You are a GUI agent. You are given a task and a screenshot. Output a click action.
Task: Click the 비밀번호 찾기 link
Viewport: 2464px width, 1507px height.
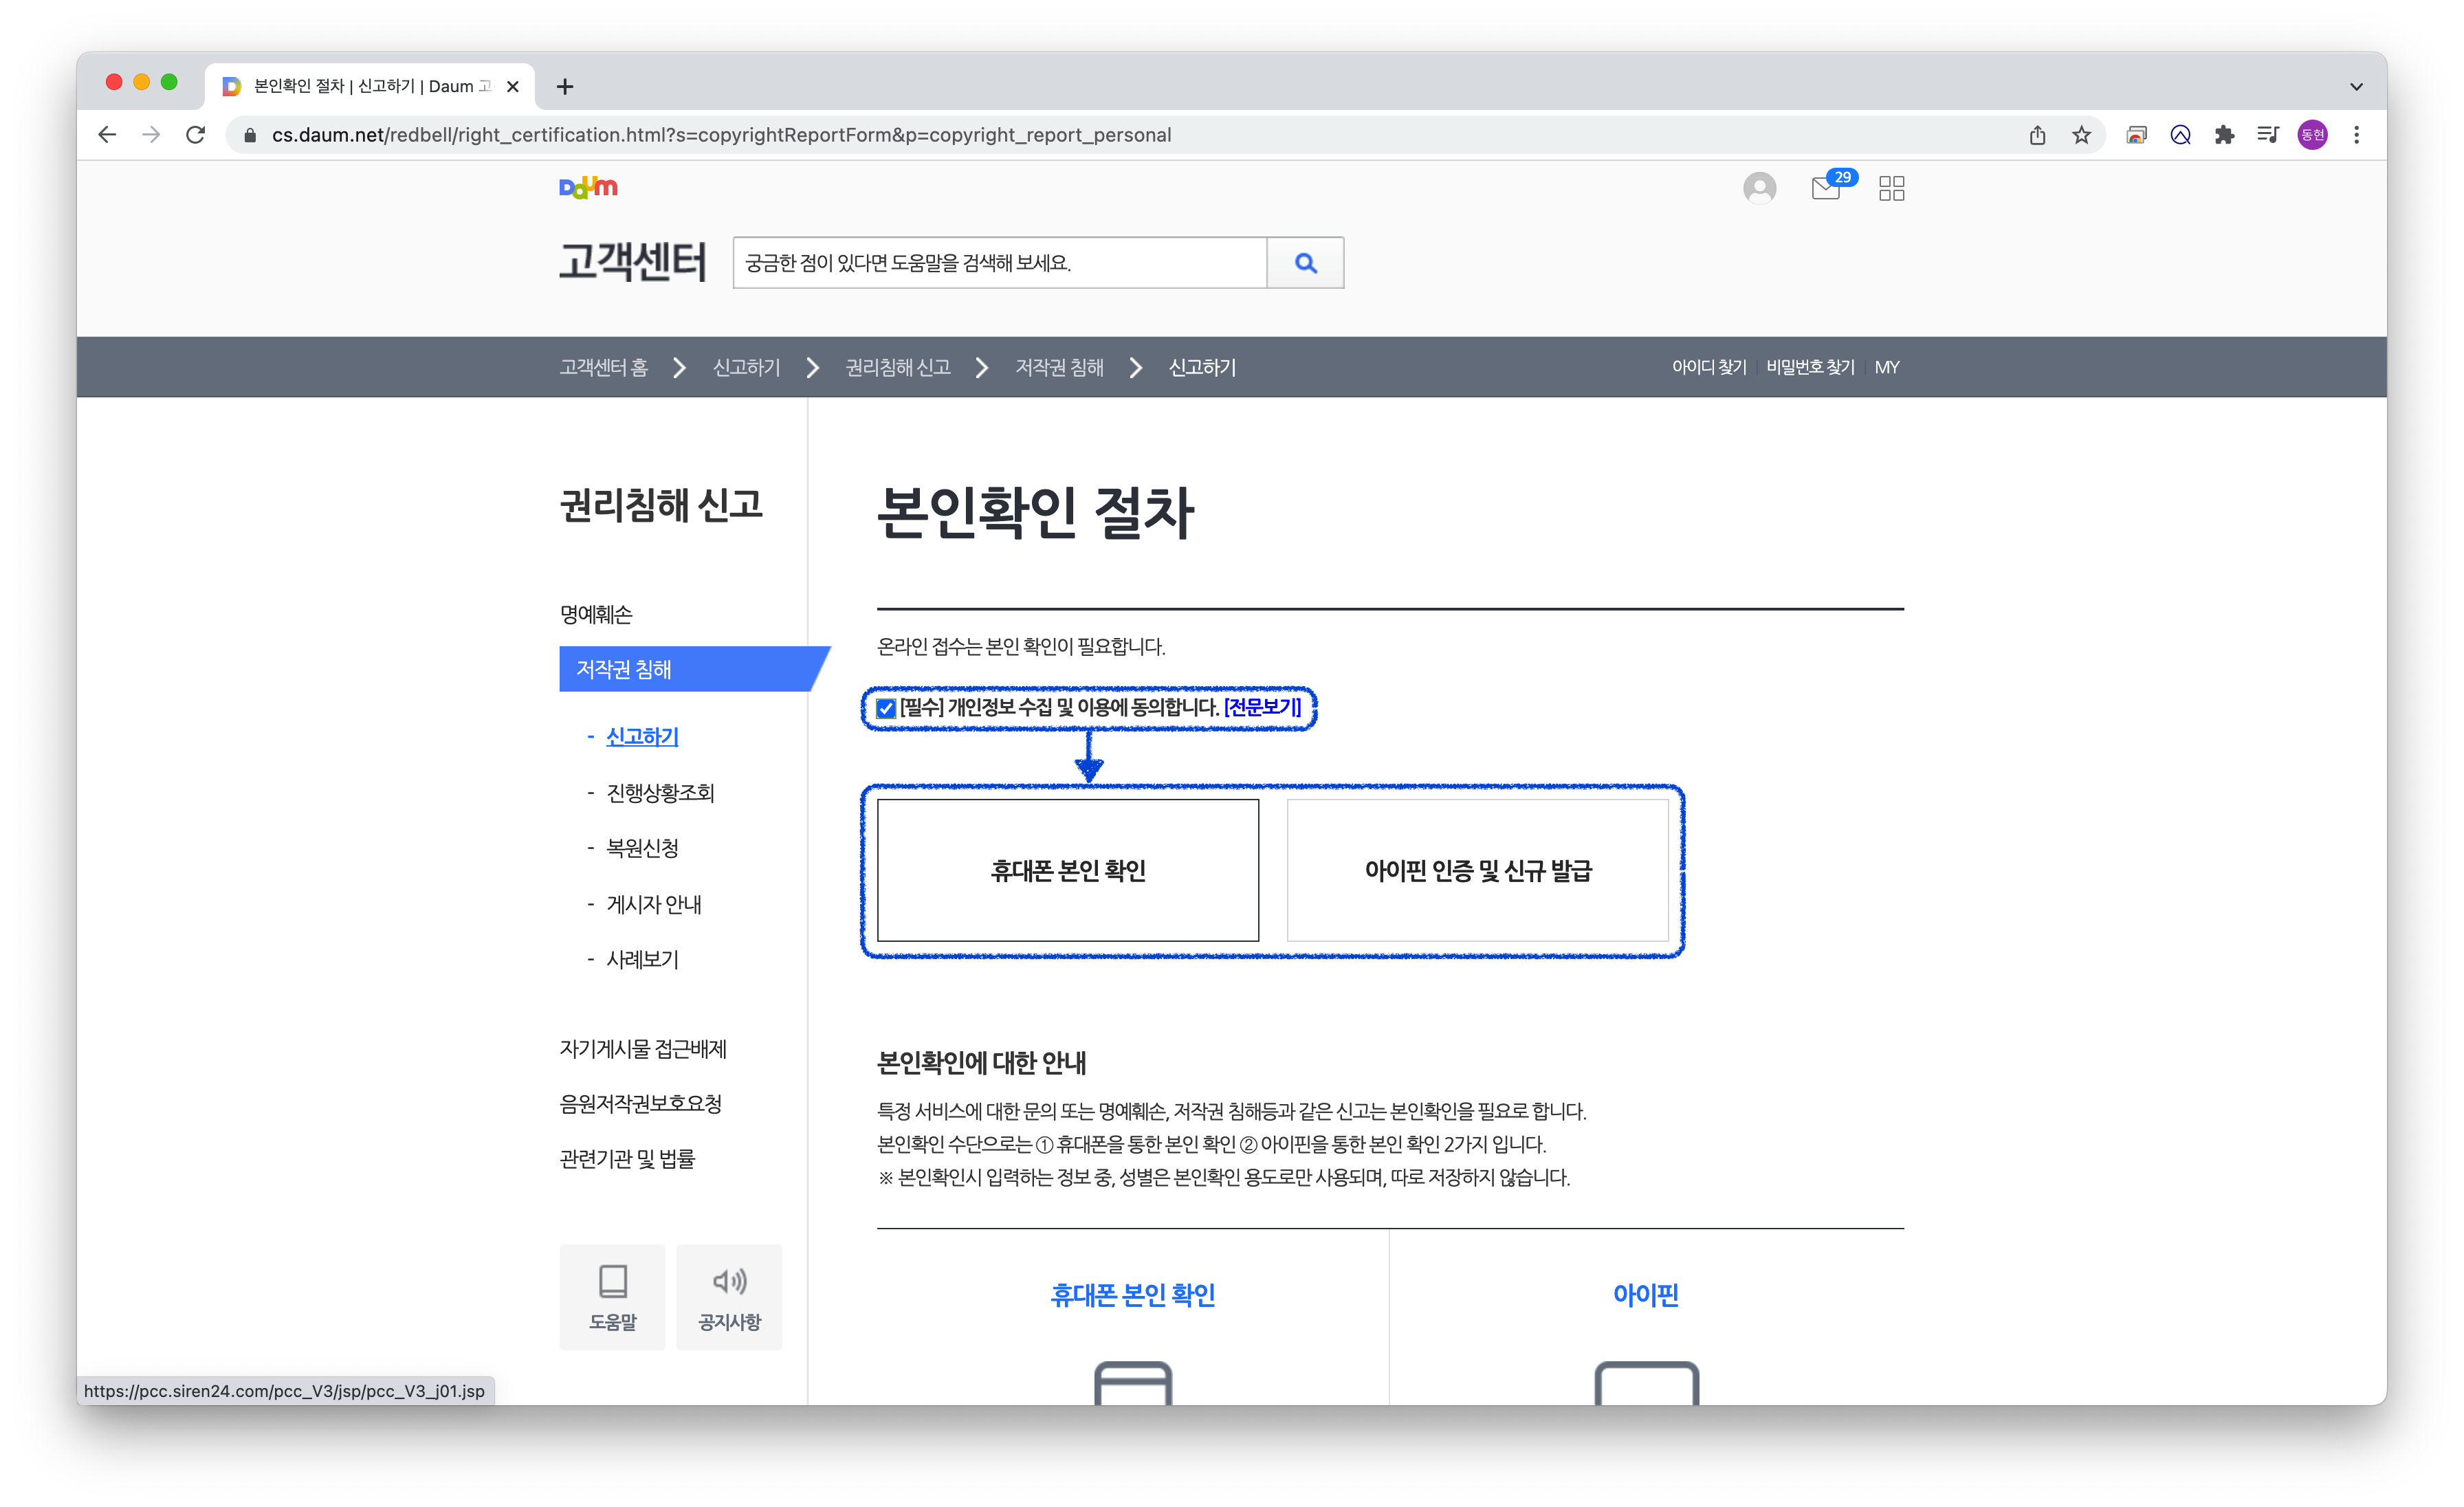point(1810,367)
